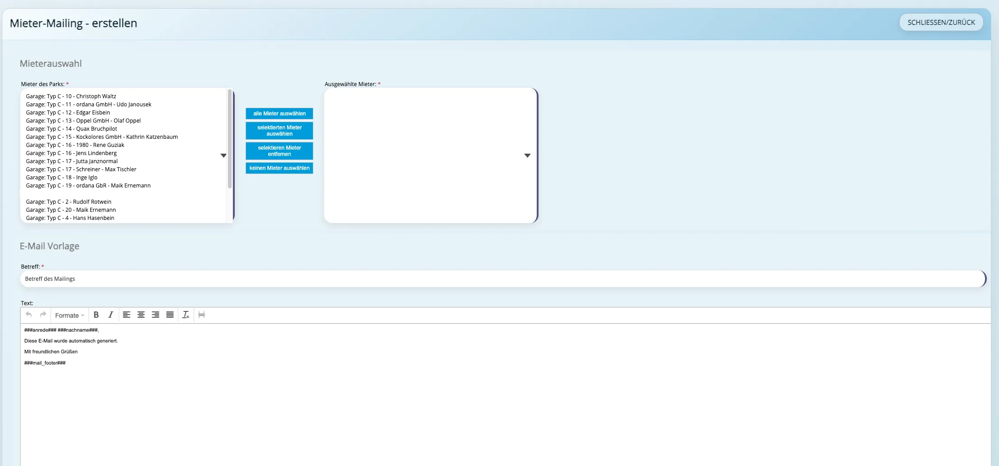Align text right in the editor
Screen dimensions: 999x466
click(156, 315)
